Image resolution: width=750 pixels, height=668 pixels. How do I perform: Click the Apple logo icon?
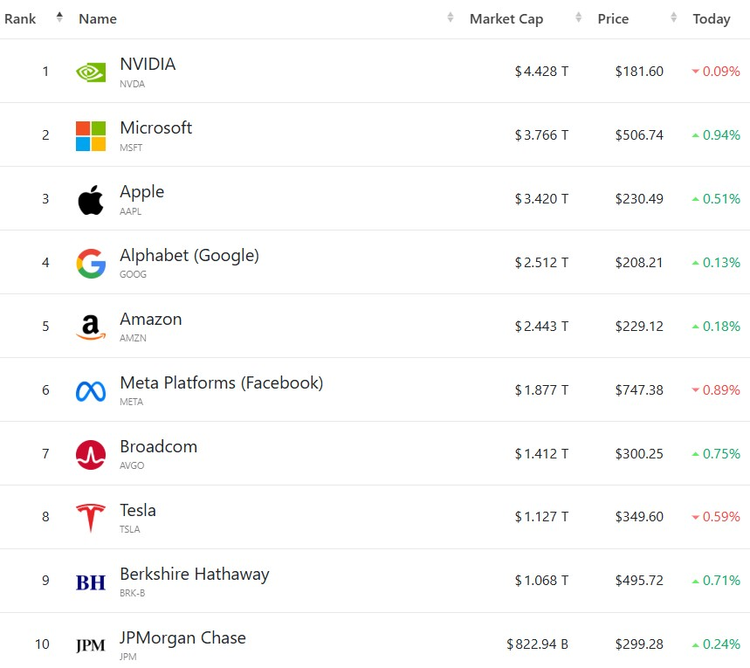click(x=91, y=200)
